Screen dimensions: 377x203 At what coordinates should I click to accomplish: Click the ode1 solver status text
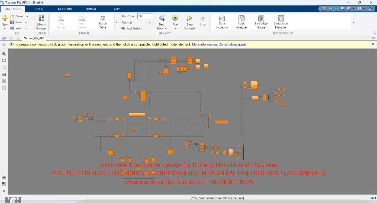373,198
